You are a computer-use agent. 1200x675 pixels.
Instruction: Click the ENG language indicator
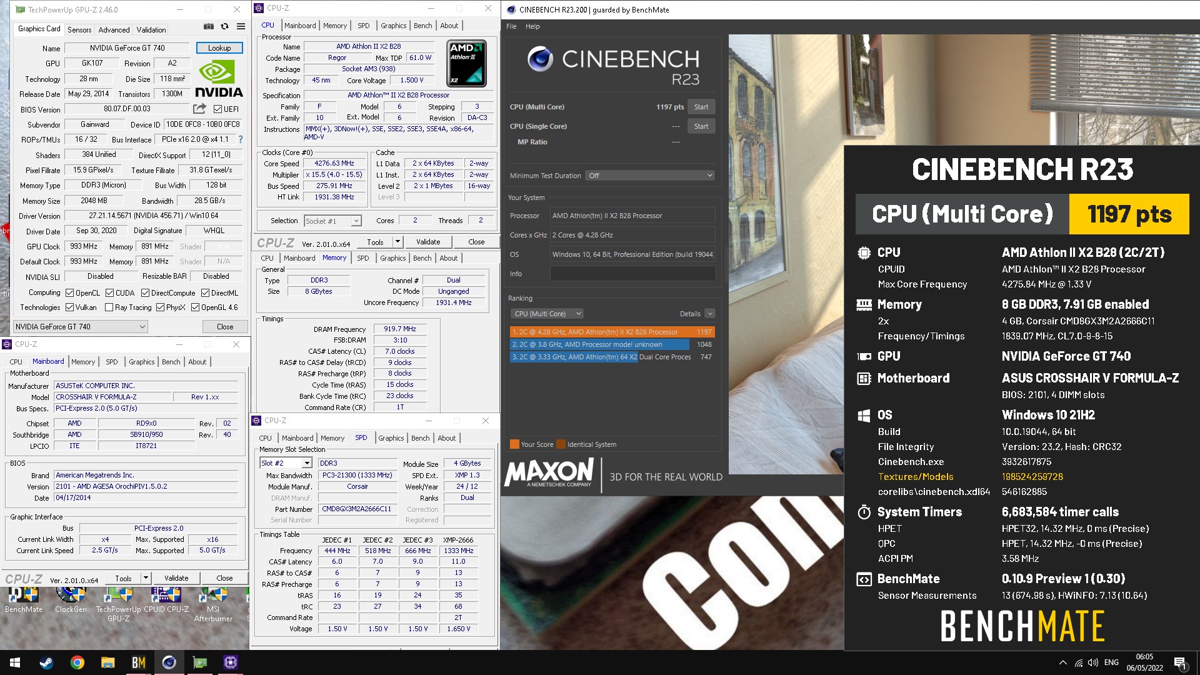1111,662
